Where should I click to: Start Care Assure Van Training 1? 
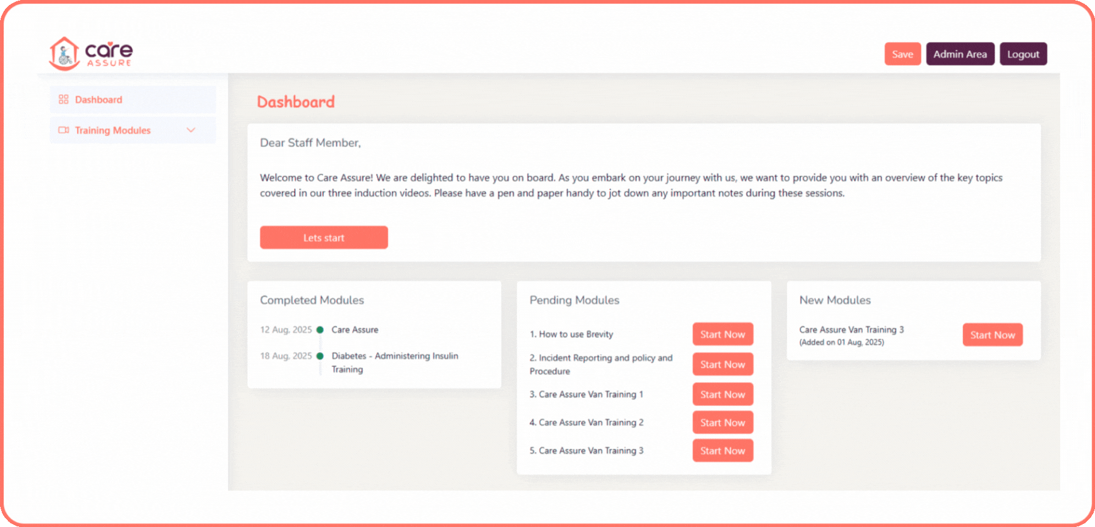(x=723, y=394)
